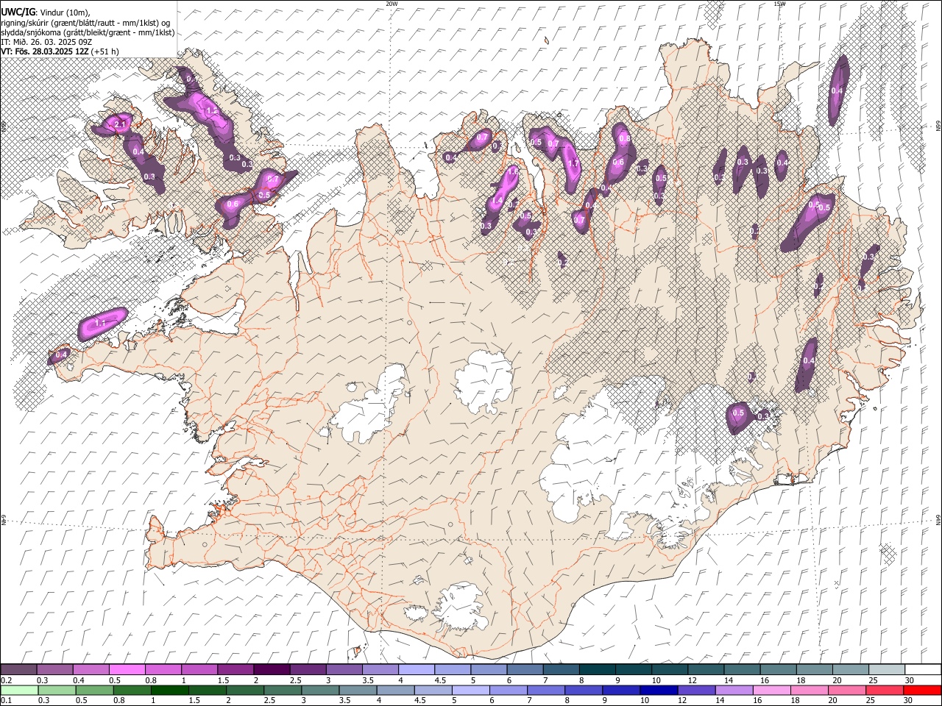Click the '0.8' snowfall value on the north coast
Screen dimensions: 942x706
pos(625,138)
